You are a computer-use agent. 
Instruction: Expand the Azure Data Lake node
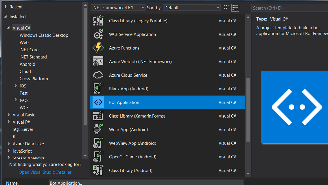click(9, 143)
